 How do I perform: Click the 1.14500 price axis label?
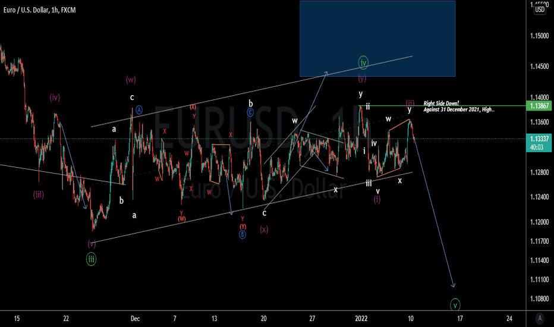(x=540, y=67)
